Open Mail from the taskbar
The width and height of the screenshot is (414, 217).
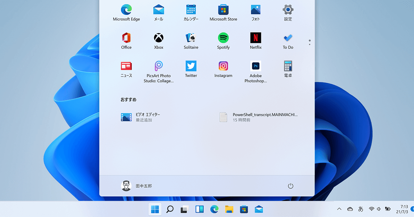[x=259, y=209]
